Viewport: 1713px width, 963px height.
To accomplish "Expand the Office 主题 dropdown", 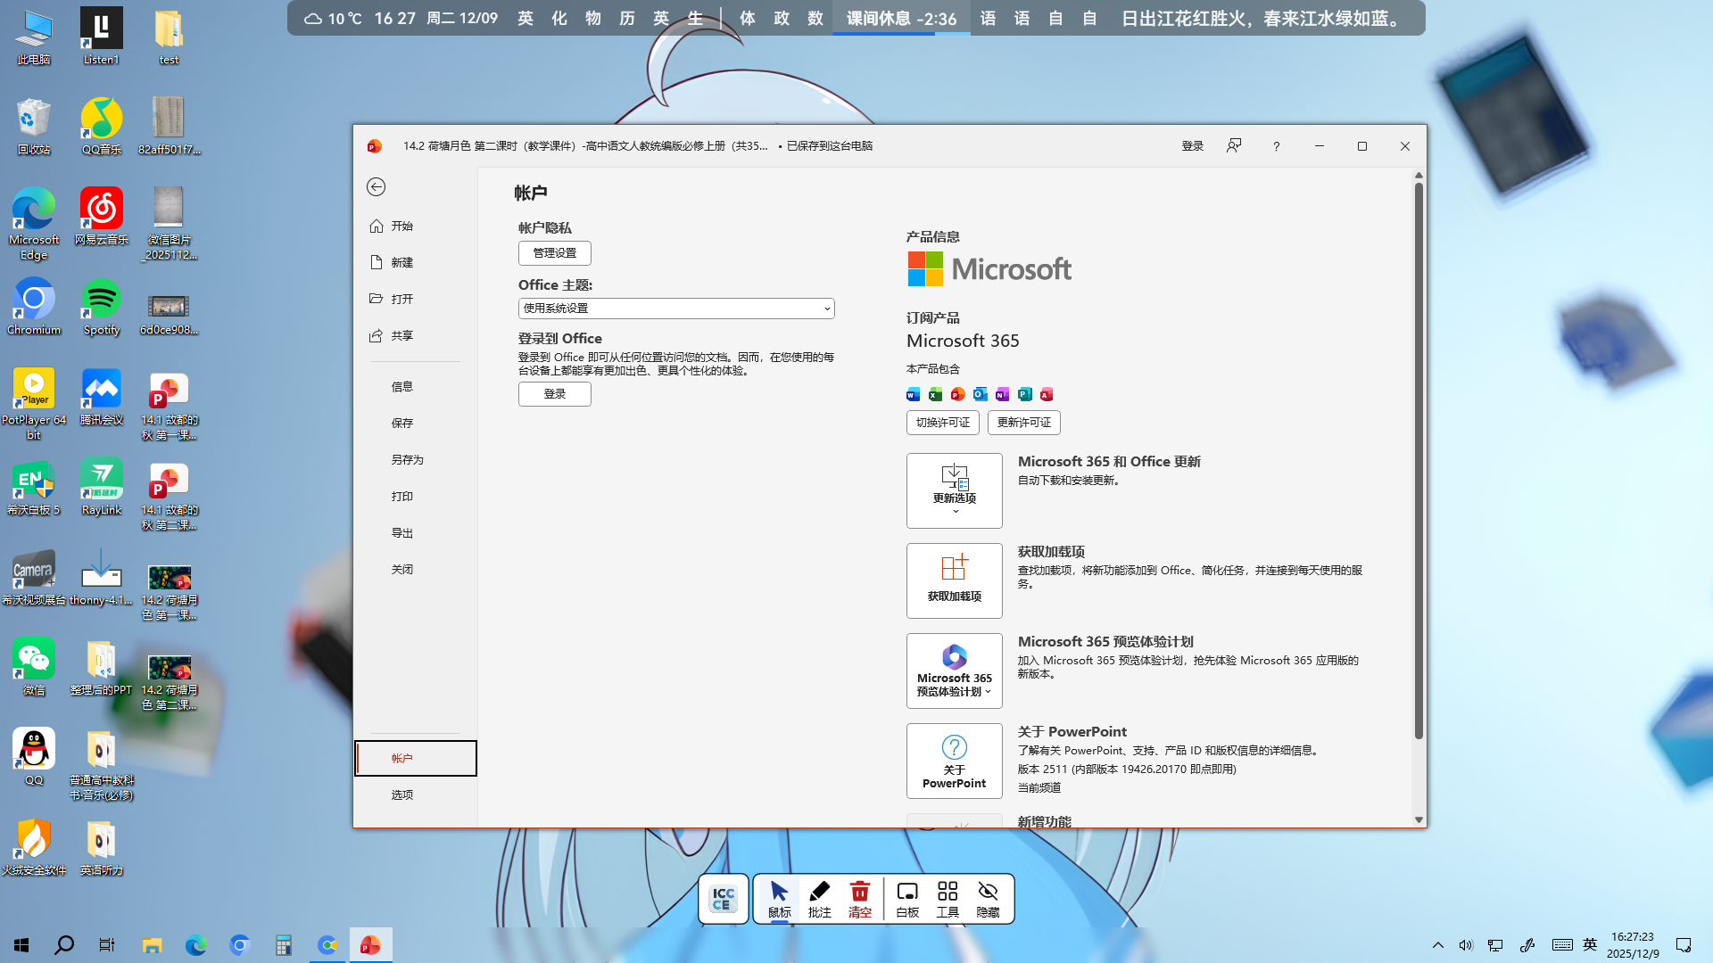I will [675, 309].
